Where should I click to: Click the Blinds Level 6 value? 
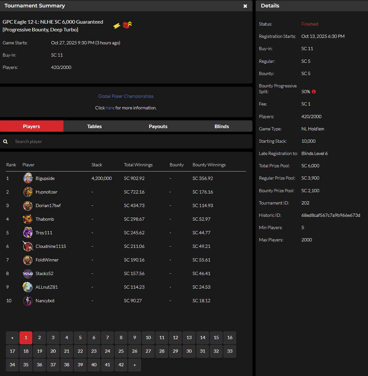point(315,153)
